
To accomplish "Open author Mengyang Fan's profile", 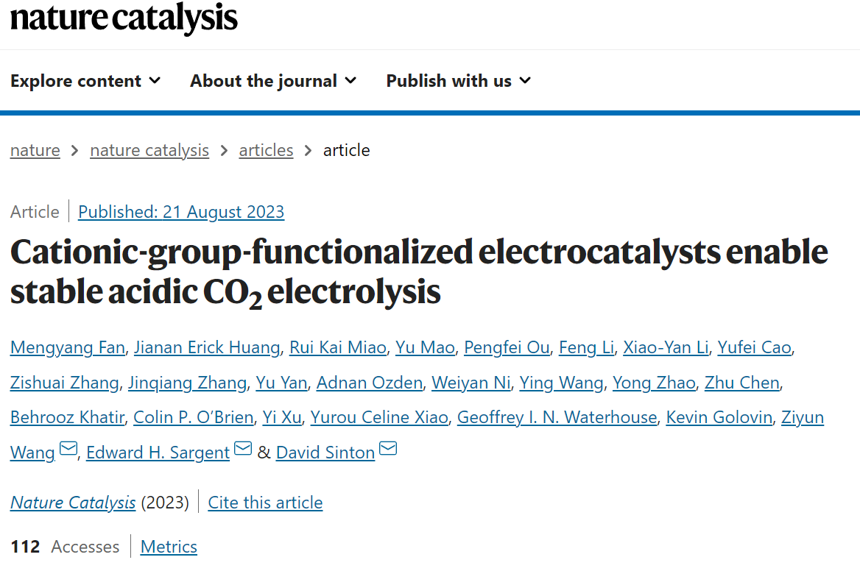I will pos(68,347).
